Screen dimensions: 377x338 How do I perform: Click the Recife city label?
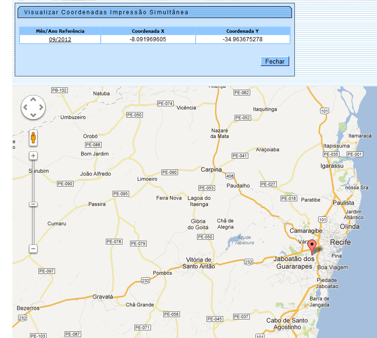coord(340,242)
